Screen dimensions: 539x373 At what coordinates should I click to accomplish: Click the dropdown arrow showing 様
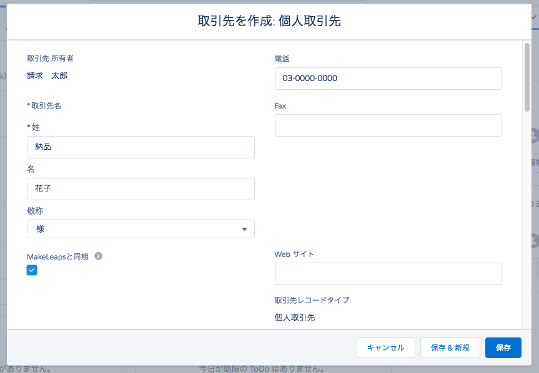(x=244, y=229)
